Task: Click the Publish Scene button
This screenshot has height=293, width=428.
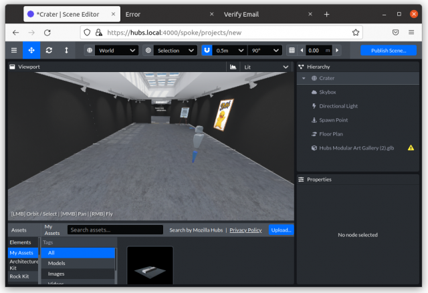Action: [x=388, y=50]
